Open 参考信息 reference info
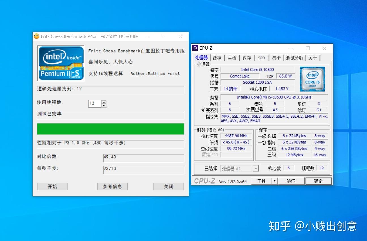The height and width of the screenshot is (241, 367). click(112, 186)
